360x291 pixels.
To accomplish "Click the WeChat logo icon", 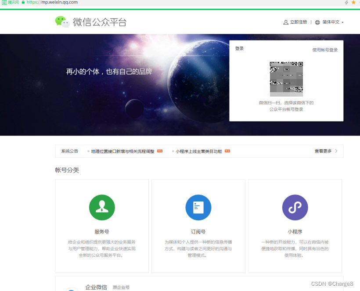I will pos(62,22).
